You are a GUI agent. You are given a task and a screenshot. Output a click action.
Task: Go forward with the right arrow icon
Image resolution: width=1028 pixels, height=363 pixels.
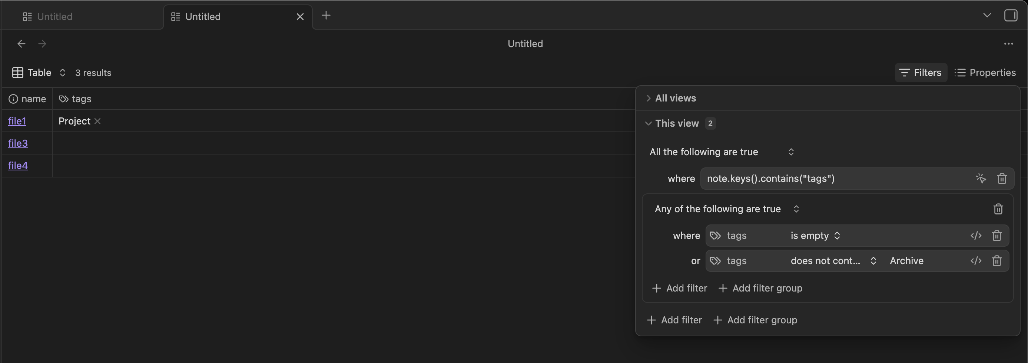pyautogui.click(x=42, y=43)
